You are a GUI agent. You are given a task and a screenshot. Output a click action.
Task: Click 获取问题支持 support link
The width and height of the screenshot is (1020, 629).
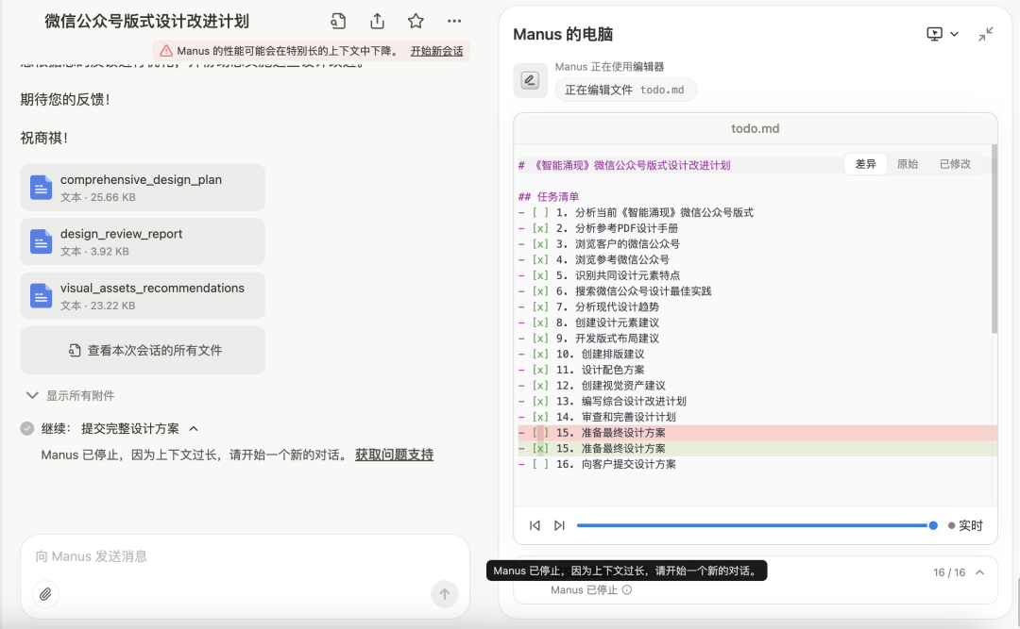point(394,455)
